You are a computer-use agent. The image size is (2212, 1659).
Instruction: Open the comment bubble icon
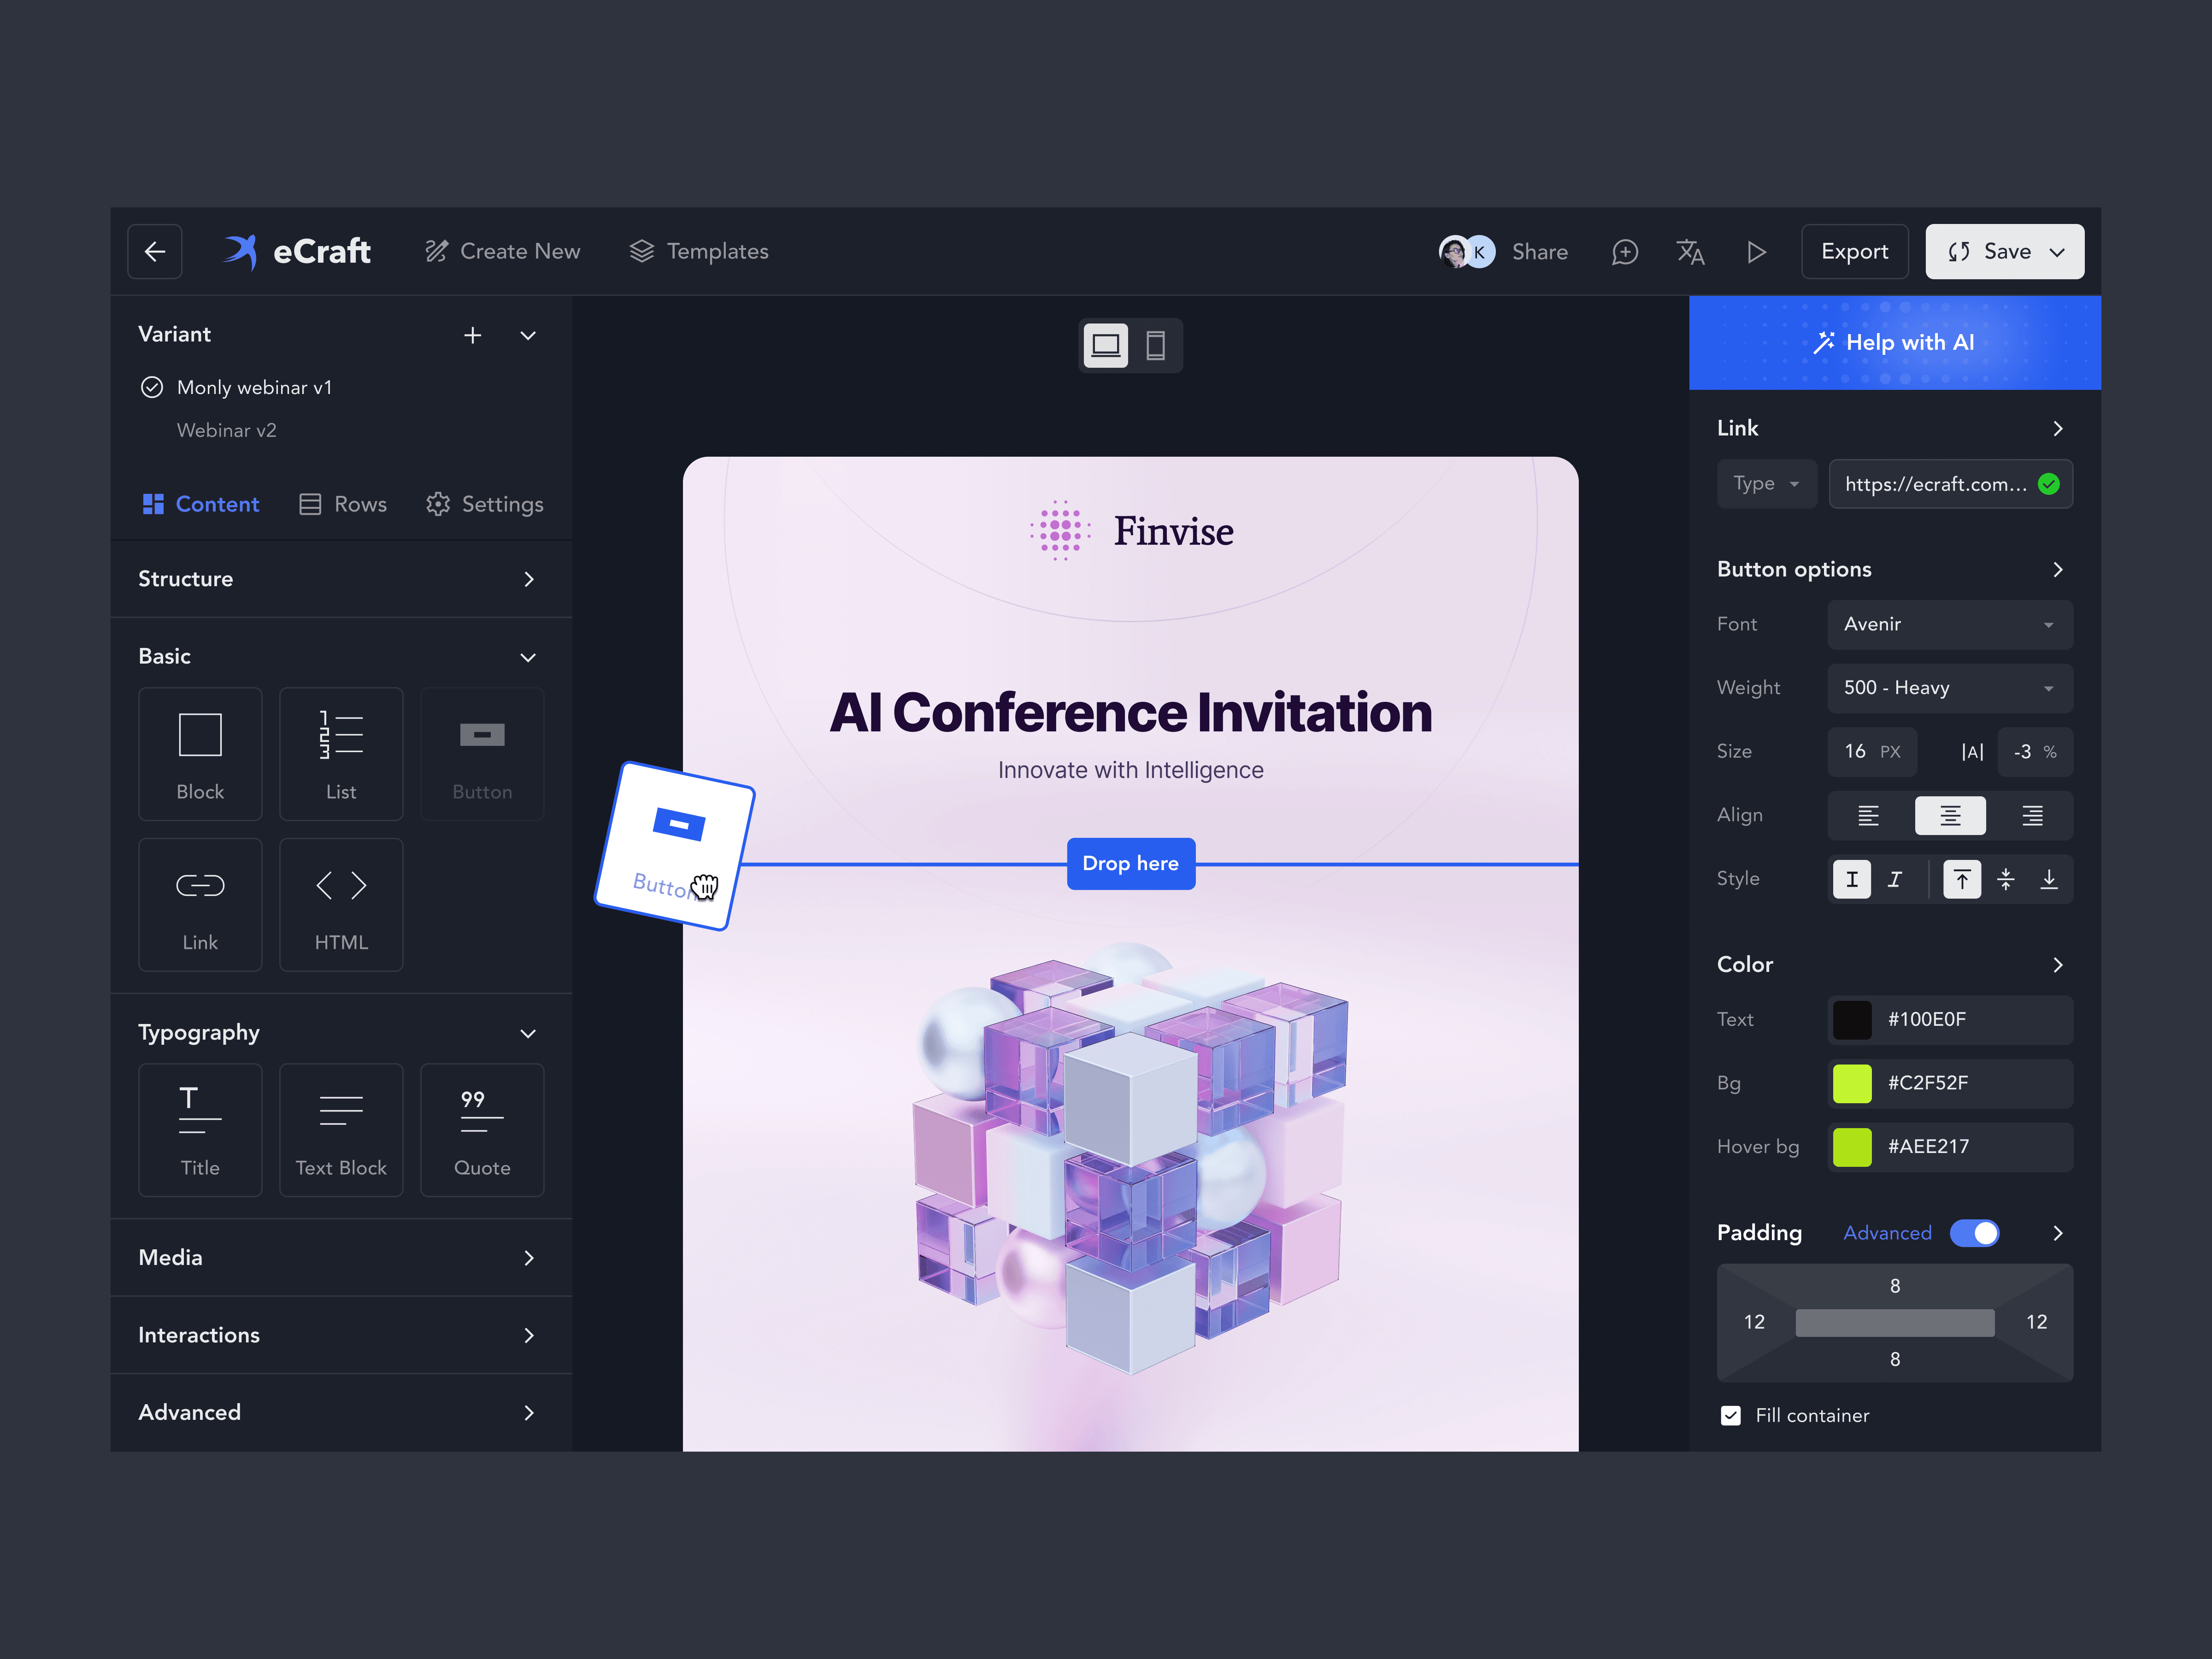pyautogui.click(x=1625, y=252)
